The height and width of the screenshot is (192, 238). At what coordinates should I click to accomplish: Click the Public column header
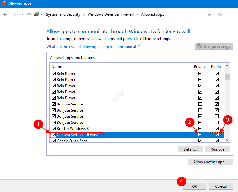[x=216, y=67]
